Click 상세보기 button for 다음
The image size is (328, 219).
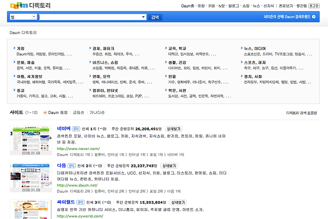coord(169,166)
